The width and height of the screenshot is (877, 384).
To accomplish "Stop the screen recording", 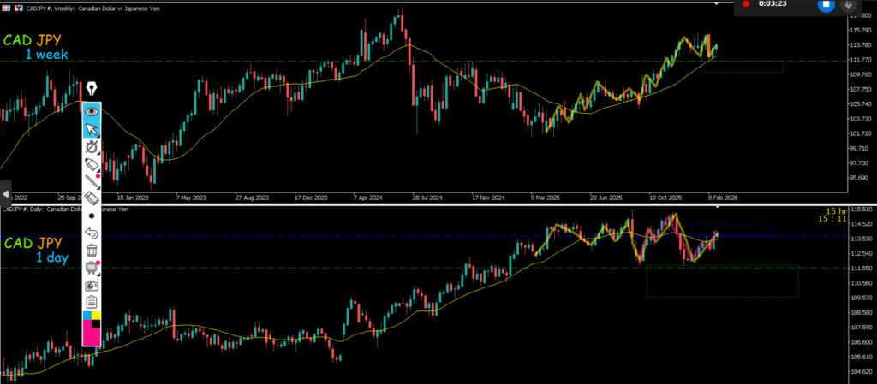I will click(826, 5).
